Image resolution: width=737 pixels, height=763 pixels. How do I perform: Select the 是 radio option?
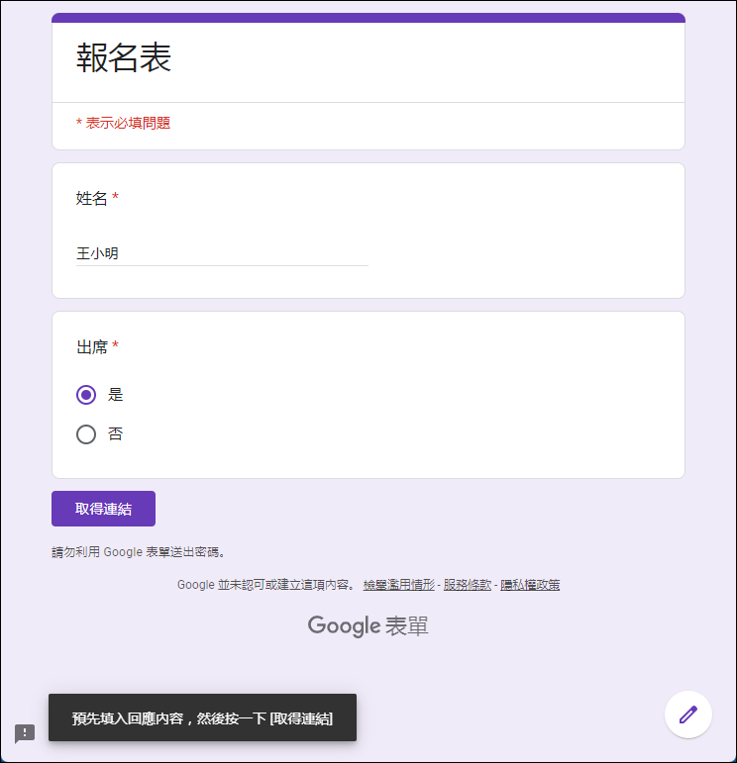pyautogui.click(x=86, y=395)
